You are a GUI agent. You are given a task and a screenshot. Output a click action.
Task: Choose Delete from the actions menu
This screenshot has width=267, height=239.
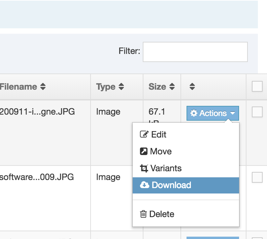coord(186,214)
